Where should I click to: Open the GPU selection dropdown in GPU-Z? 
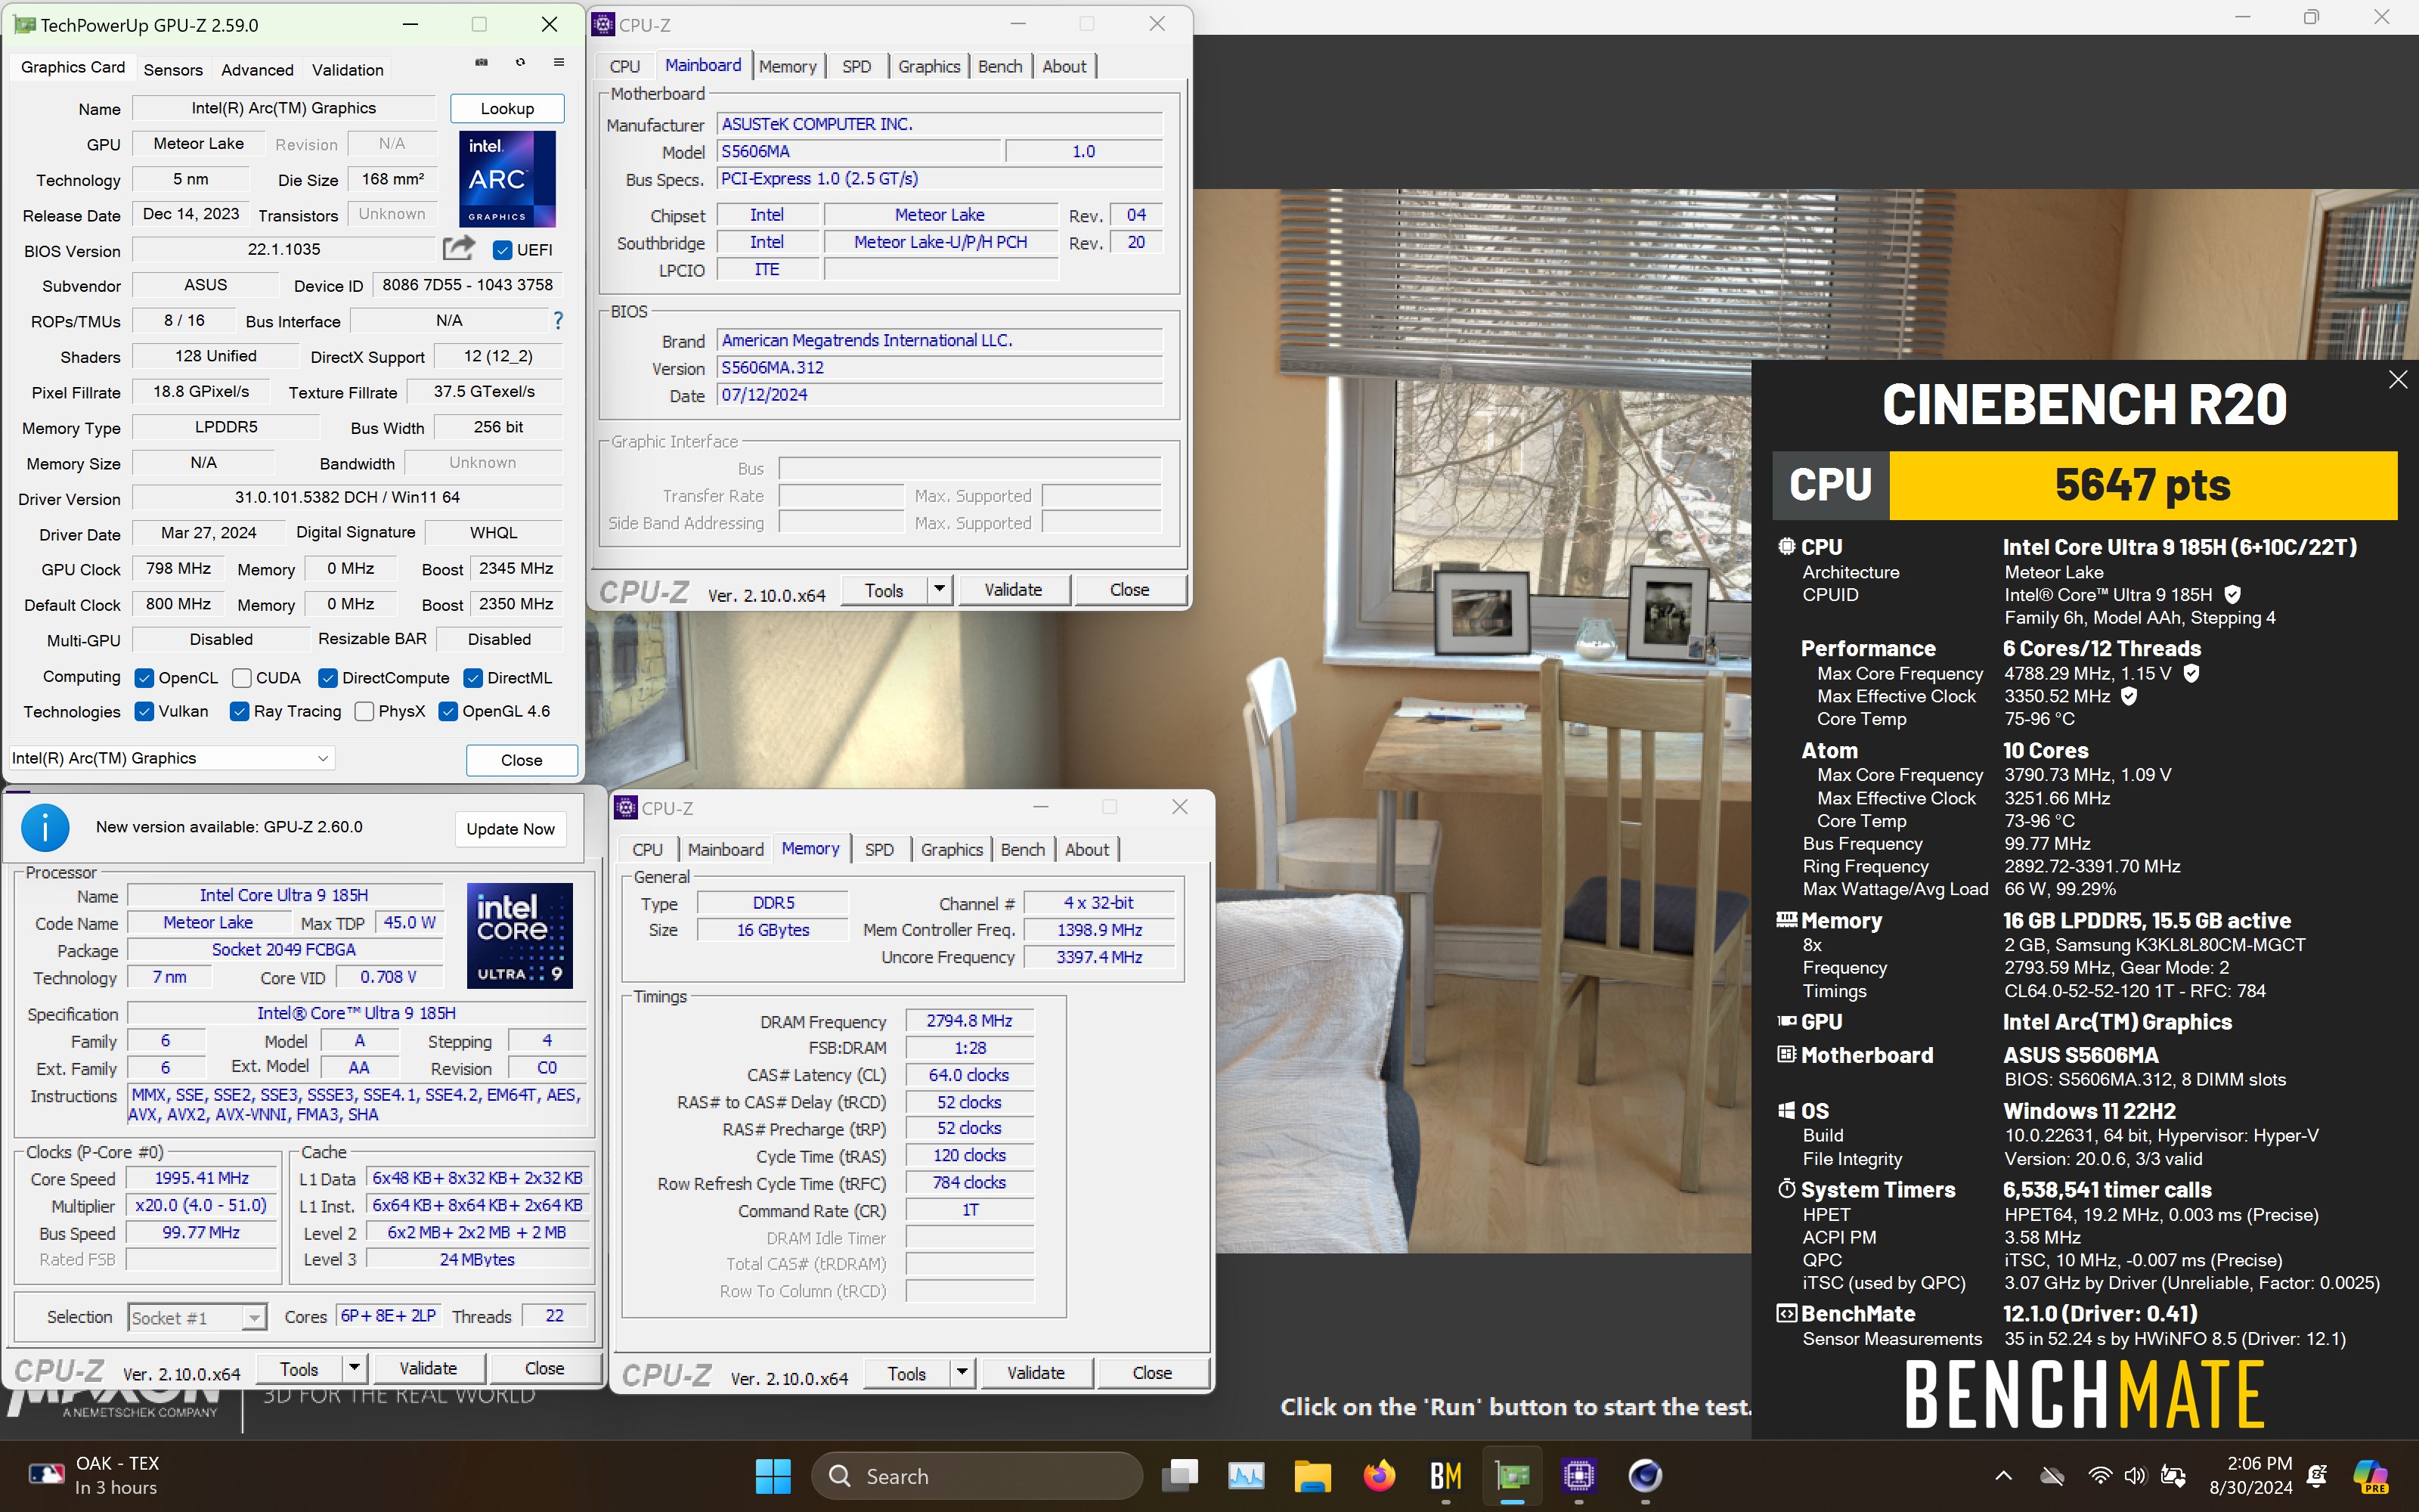[x=171, y=758]
